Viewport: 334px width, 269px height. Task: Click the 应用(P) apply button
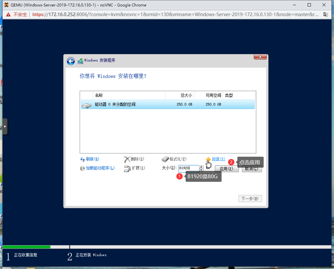point(226,169)
